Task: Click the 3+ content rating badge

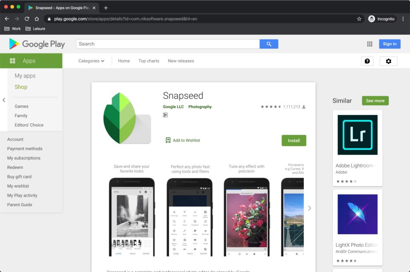Action: 165,115
